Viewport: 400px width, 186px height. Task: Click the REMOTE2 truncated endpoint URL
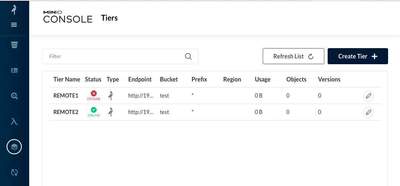pyautogui.click(x=141, y=112)
